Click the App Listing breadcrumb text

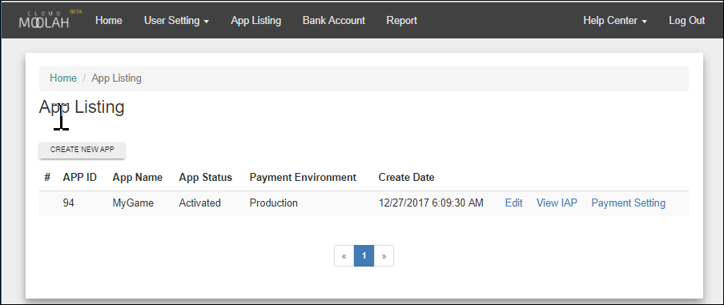tap(116, 78)
